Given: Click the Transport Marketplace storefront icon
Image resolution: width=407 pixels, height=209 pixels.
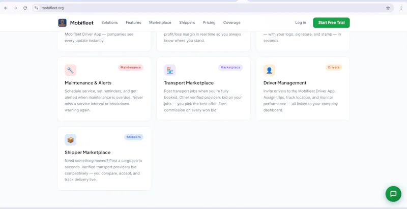Looking at the screenshot, I should click(x=170, y=70).
